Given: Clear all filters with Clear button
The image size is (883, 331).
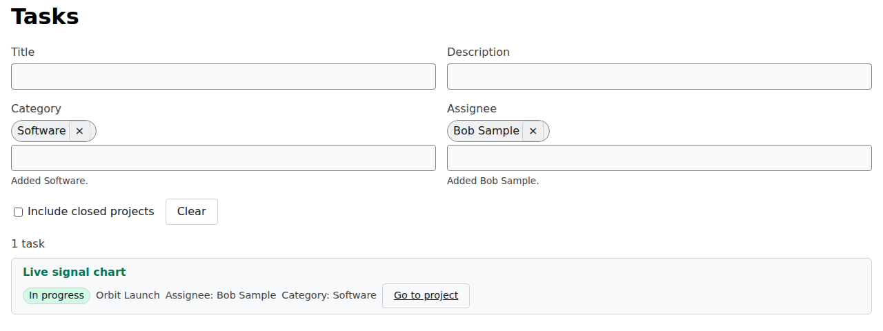Looking at the screenshot, I should [x=192, y=212].
